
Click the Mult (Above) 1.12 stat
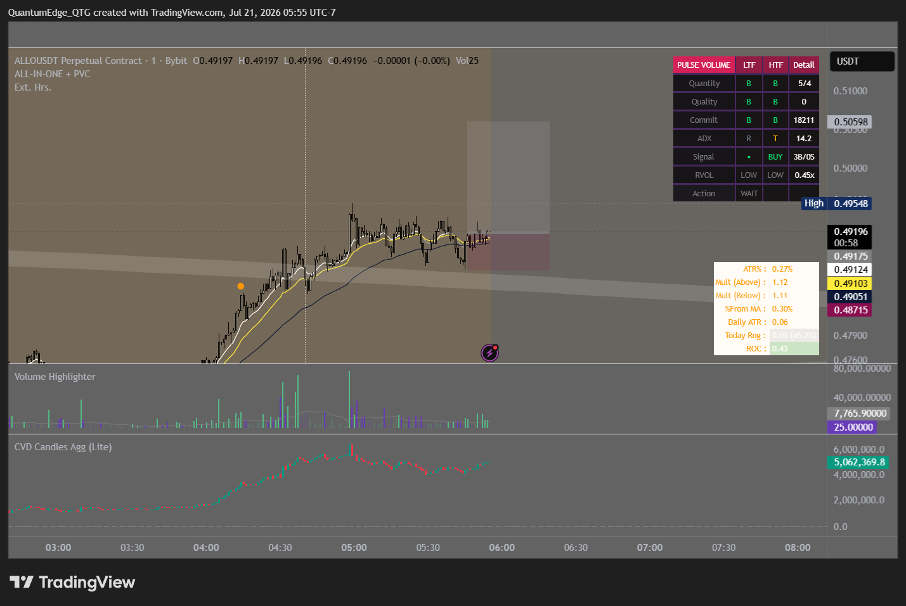[x=767, y=282]
